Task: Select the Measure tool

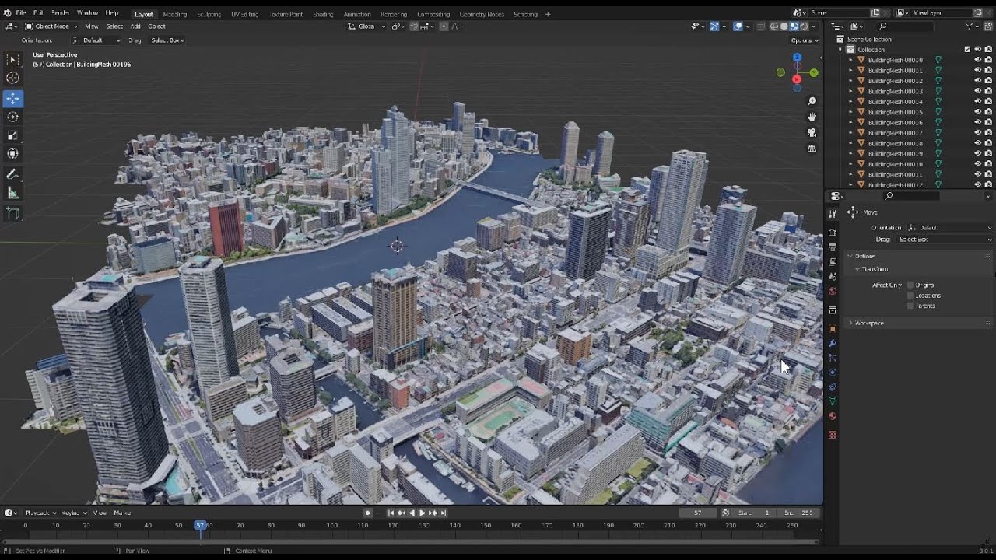Action: (x=12, y=193)
